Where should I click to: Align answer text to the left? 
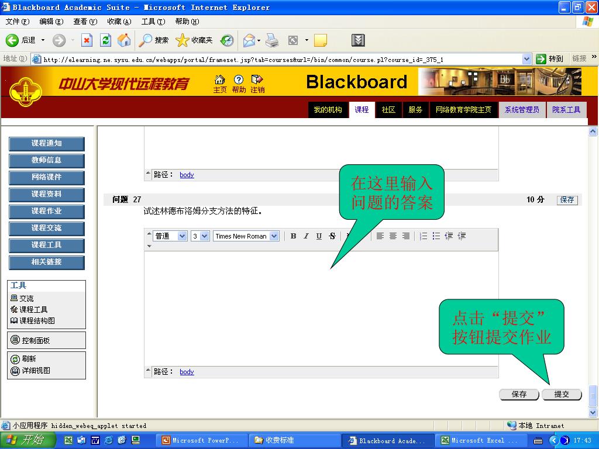point(380,236)
